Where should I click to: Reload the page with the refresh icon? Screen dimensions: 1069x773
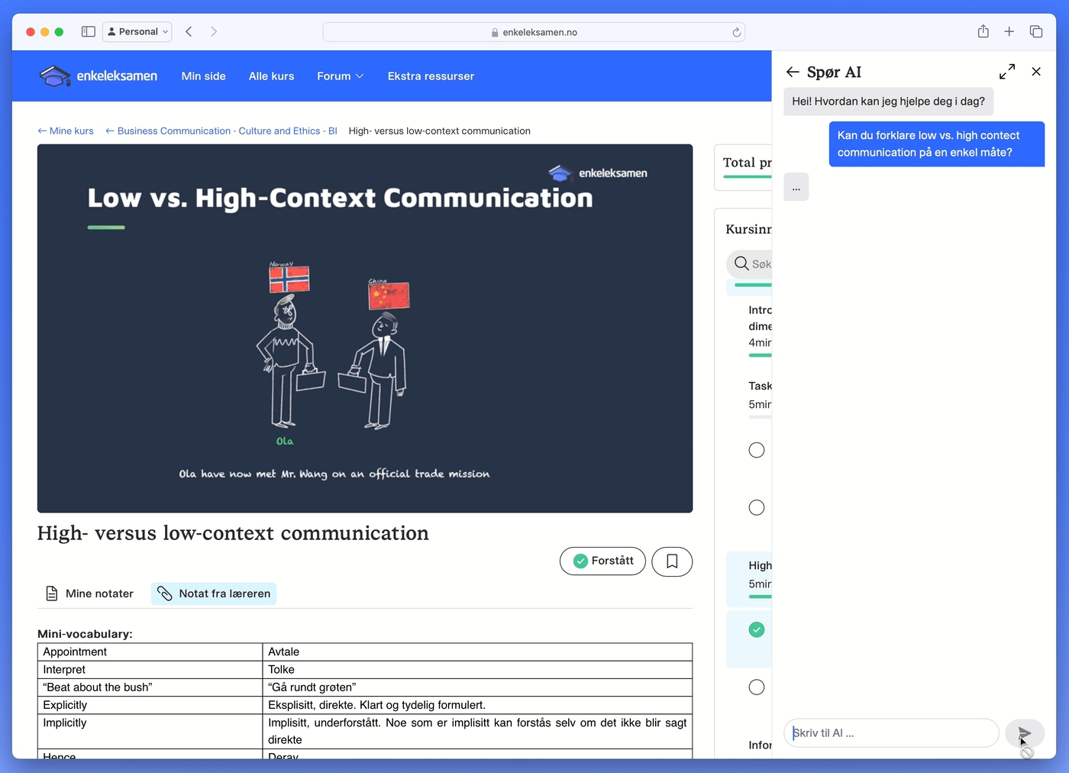(736, 32)
